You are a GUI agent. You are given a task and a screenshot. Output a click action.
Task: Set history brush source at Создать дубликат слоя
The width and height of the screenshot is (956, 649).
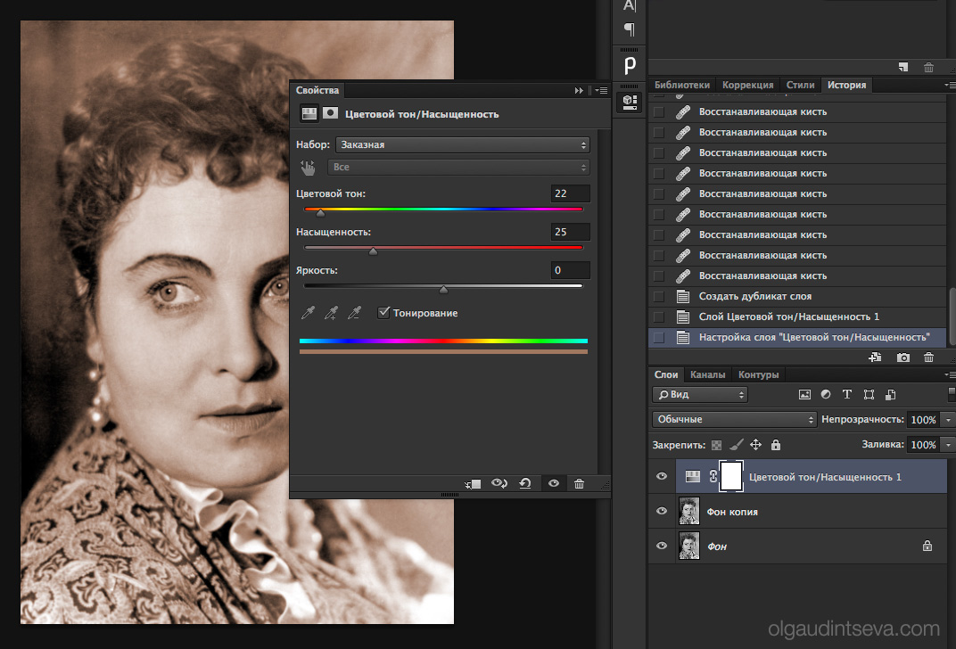[658, 297]
